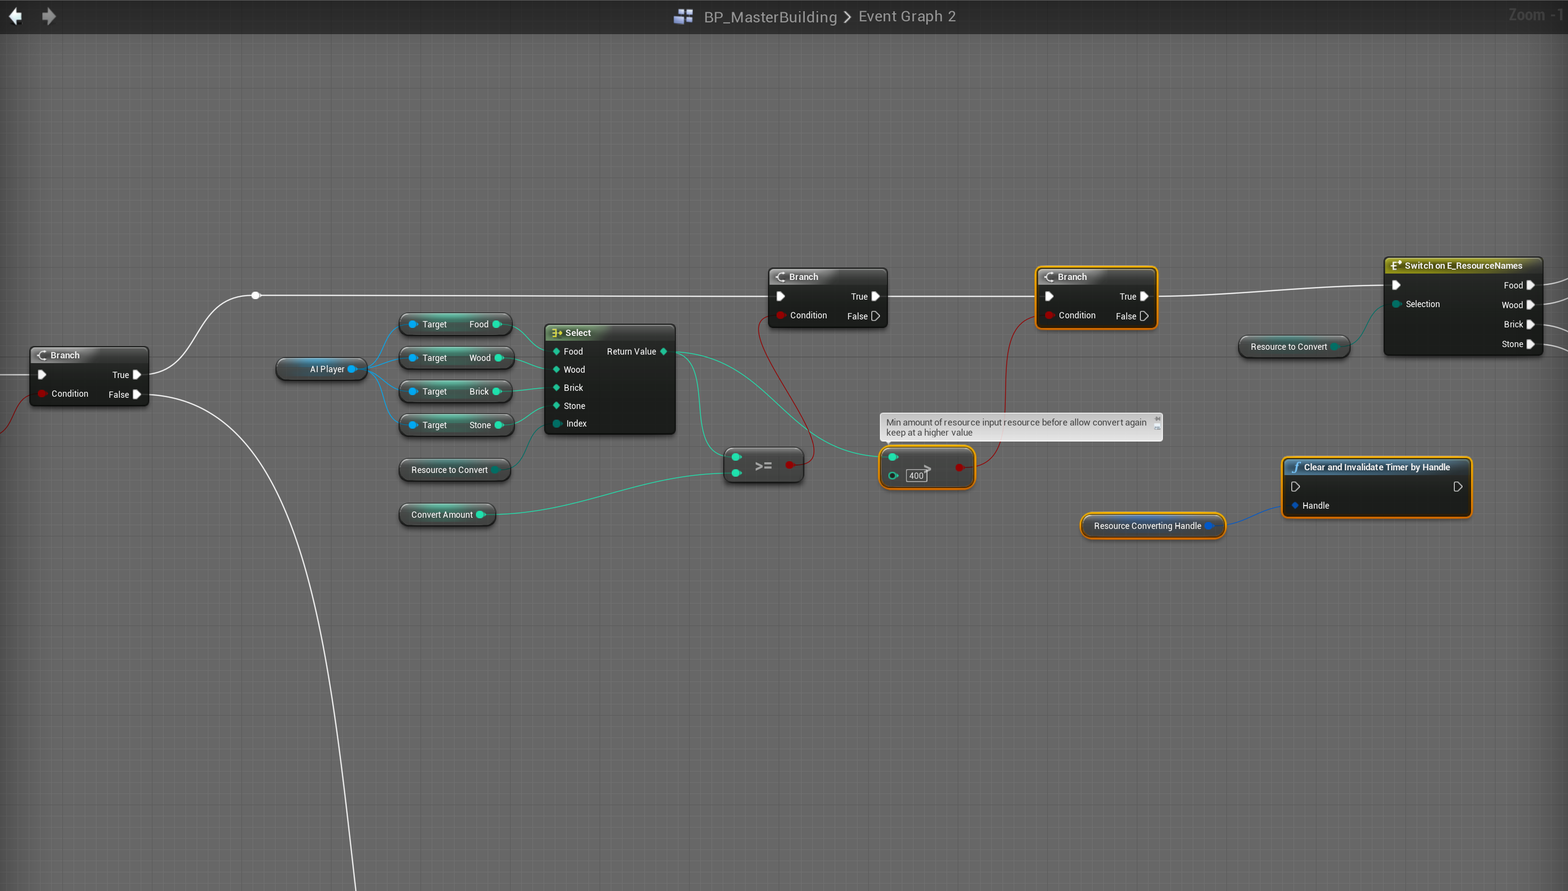Click the AI Player variable node
Image resolution: width=1568 pixels, height=891 pixels.
(322, 369)
